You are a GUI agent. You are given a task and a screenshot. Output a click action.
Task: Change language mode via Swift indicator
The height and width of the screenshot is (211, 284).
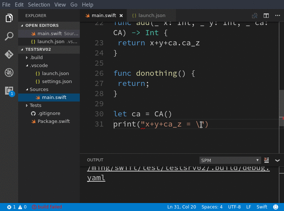(x=262, y=207)
